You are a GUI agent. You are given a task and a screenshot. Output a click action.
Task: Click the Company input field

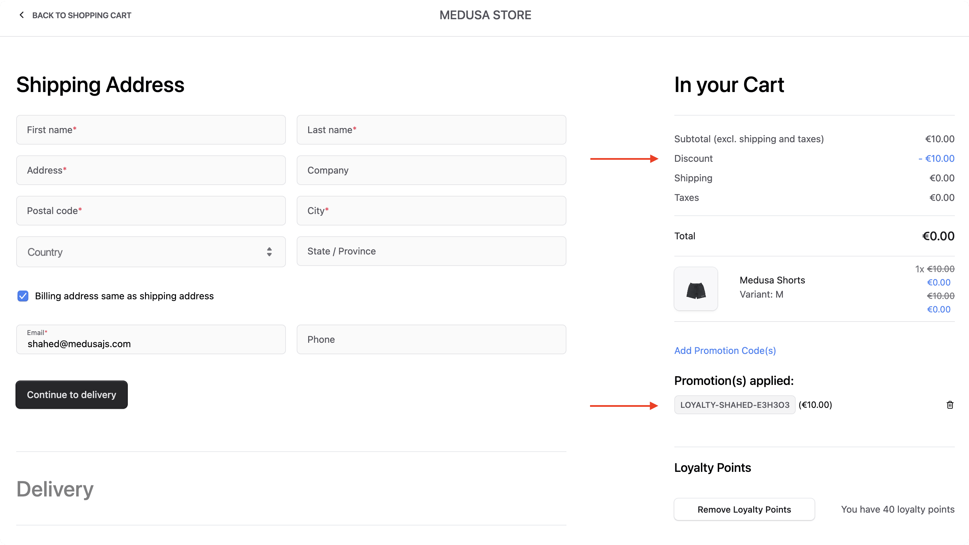(x=431, y=170)
